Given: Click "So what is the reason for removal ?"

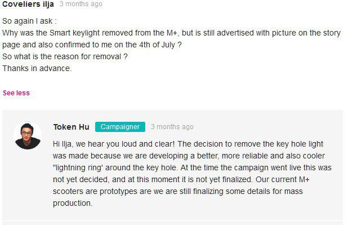Looking at the screenshot, I should tap(65, 56).
